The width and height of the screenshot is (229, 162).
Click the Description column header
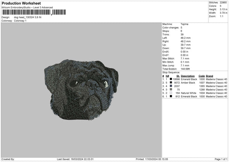188,76
